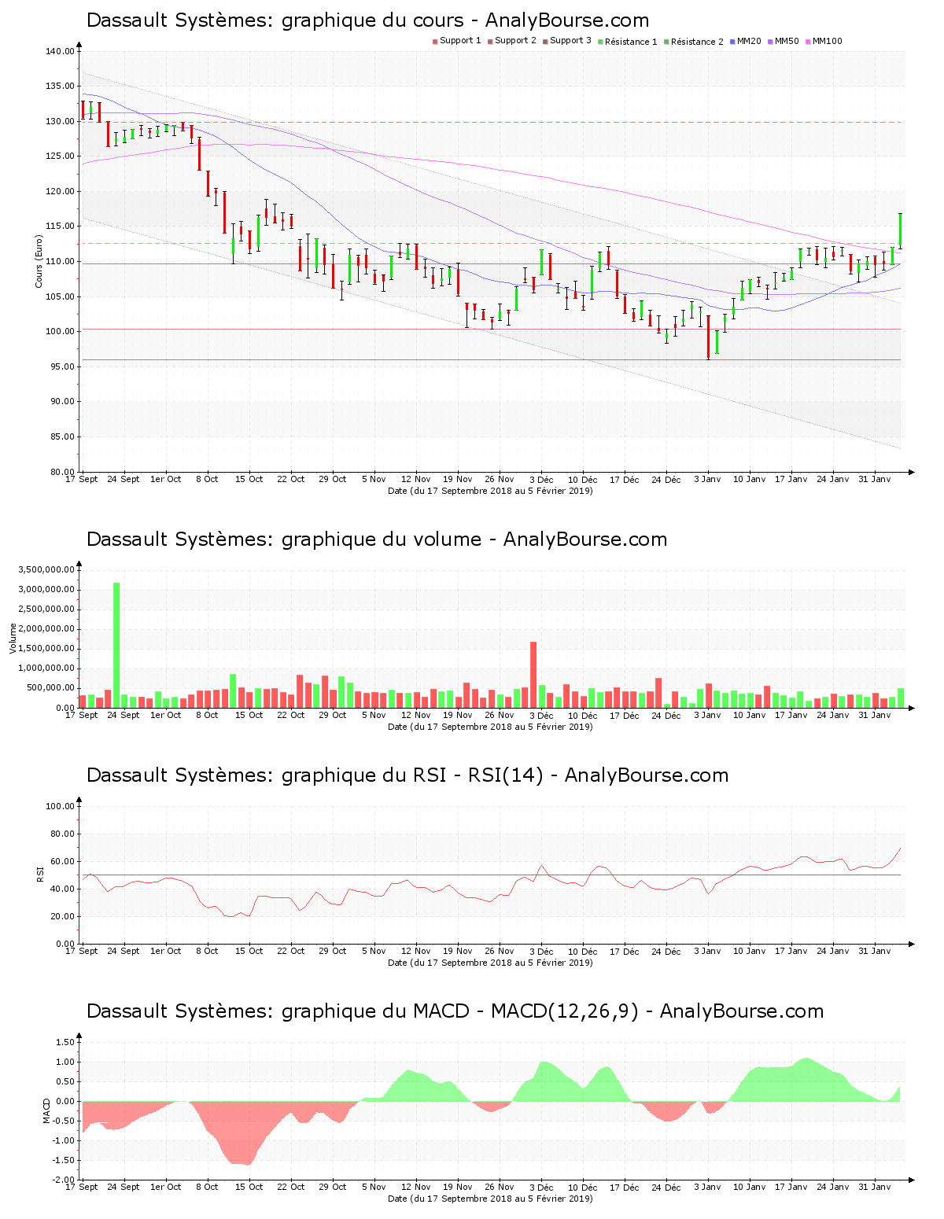
Task: Click the Support 3 legend label
Action: pyautogui.click(x=570, y=41)
